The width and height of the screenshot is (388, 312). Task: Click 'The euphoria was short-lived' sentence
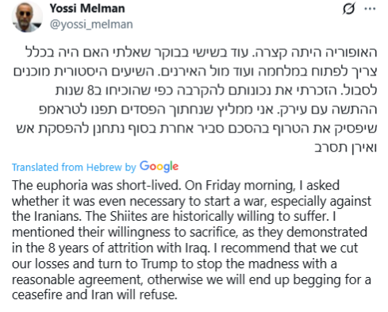pyautogui.click(x=97, y=185)
